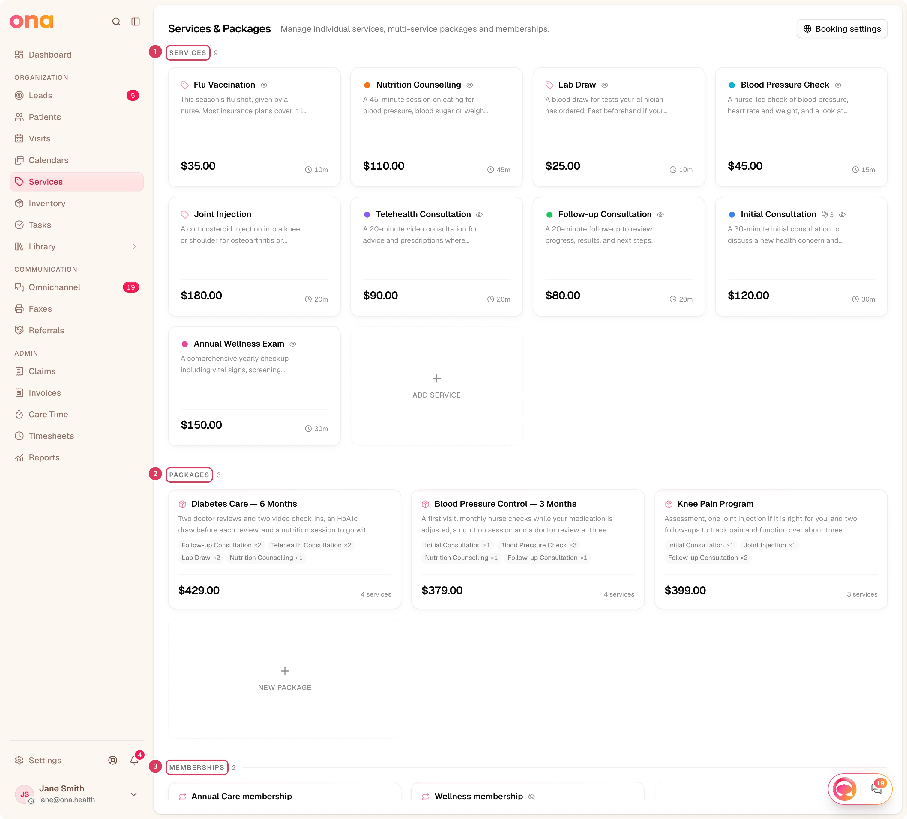
Task: Click Knee Pain Program package icon
Action: [x=669, y=504]
